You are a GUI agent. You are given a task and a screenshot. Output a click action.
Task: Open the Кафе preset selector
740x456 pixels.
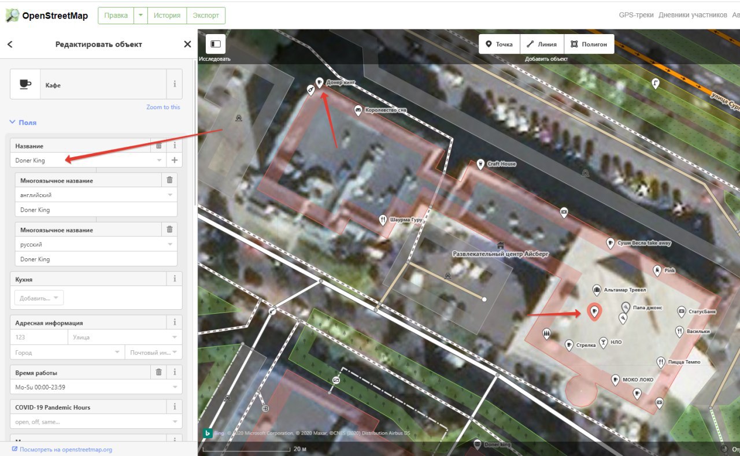pyautogui.click(x=88, y=84)
